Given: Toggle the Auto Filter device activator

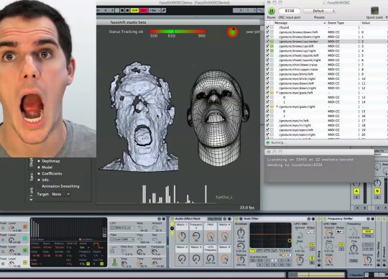Looking at the screenshot, I should pos(236,219).
